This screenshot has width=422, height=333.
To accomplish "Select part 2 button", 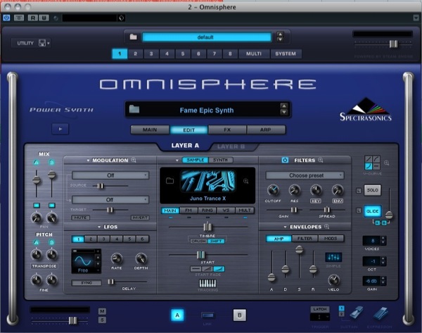I will (135, 54).
